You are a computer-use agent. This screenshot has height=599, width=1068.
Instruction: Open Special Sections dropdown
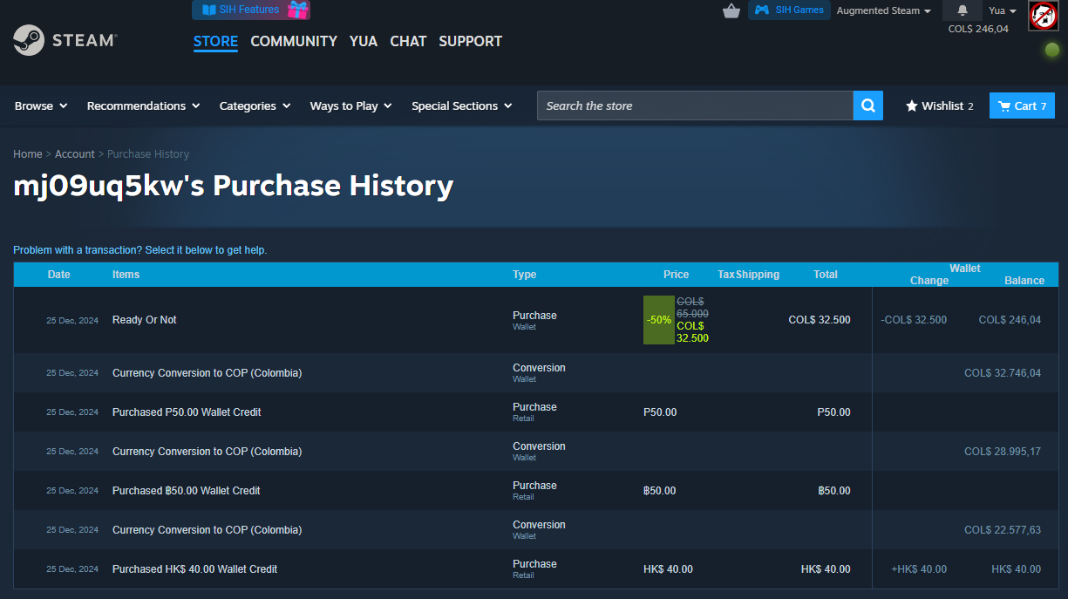point(462,106)
